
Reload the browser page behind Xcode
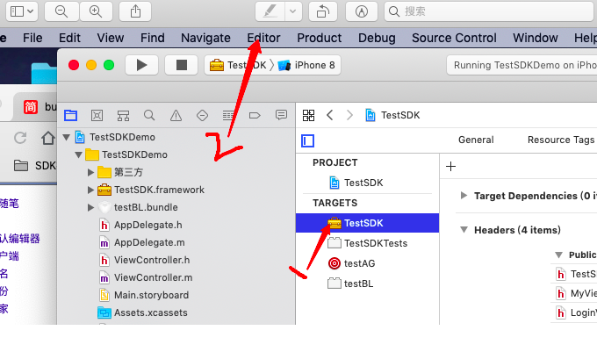(x=20, y=138)
